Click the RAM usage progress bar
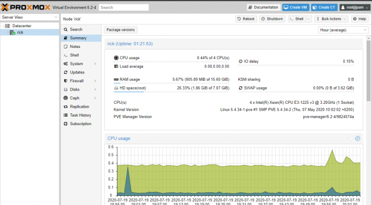This screenshot has height=205, width=372. 171,83
